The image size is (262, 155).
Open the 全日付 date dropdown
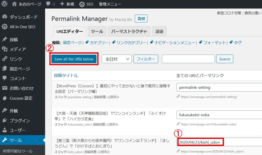point(117,59)
